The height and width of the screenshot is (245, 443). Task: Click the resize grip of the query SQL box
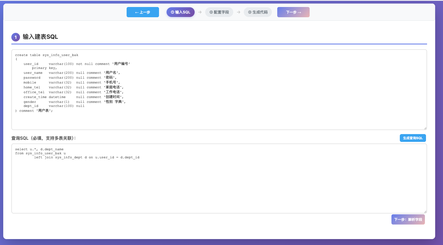[425, 212]
